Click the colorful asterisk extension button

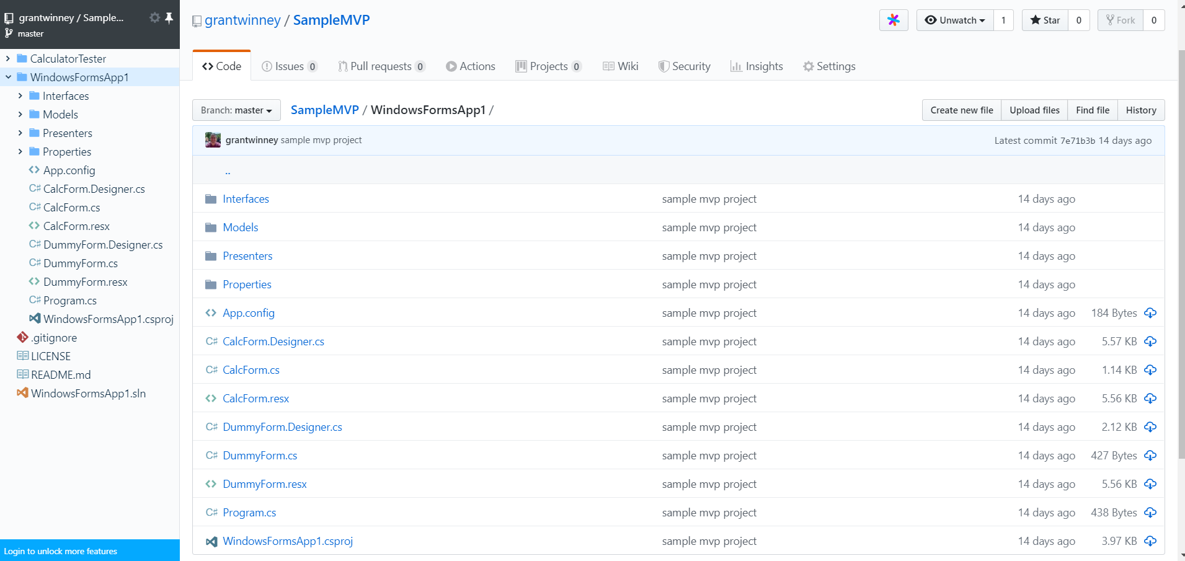pos(893,20)
